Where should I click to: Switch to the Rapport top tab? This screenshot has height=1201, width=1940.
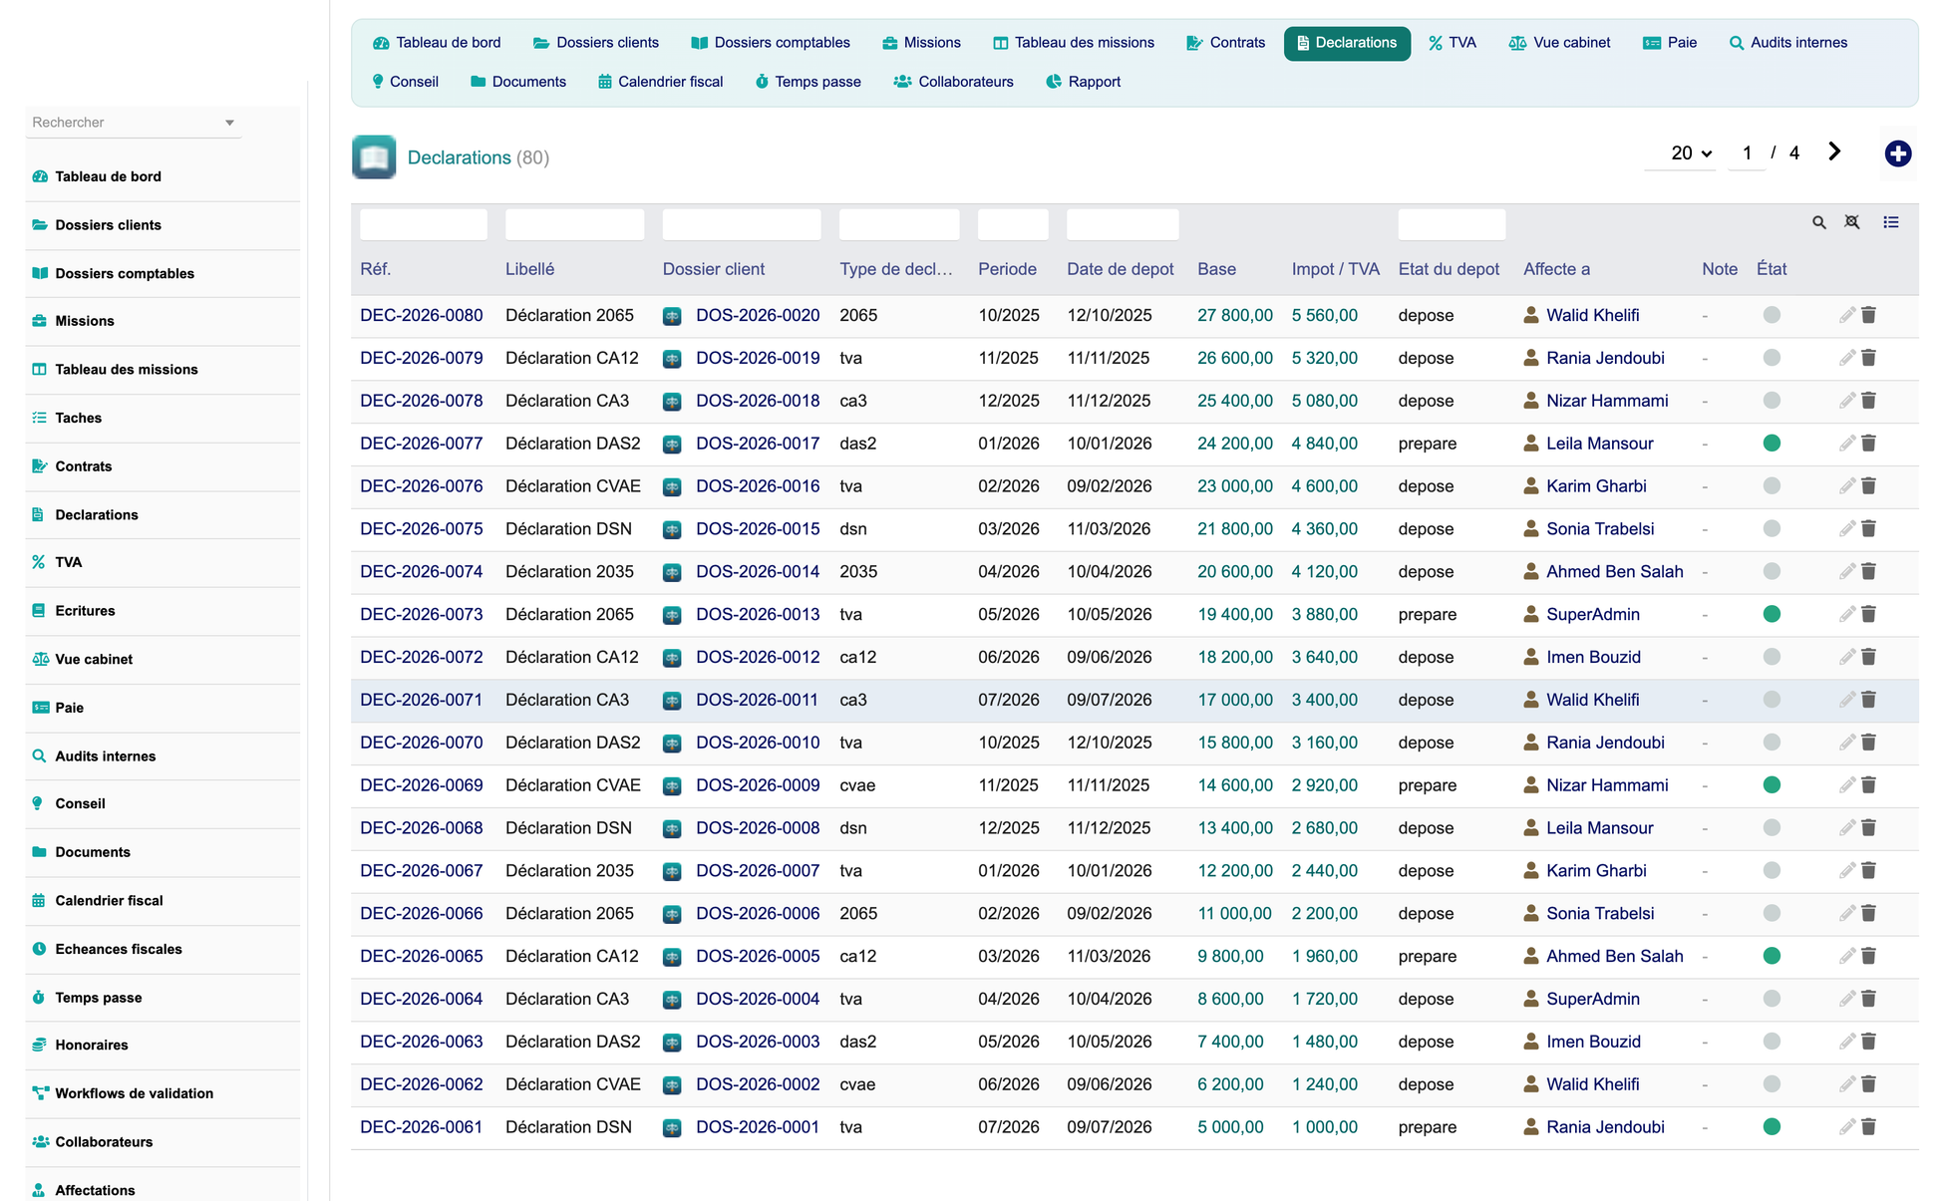pyautogui.click(x=1084, y=82)
